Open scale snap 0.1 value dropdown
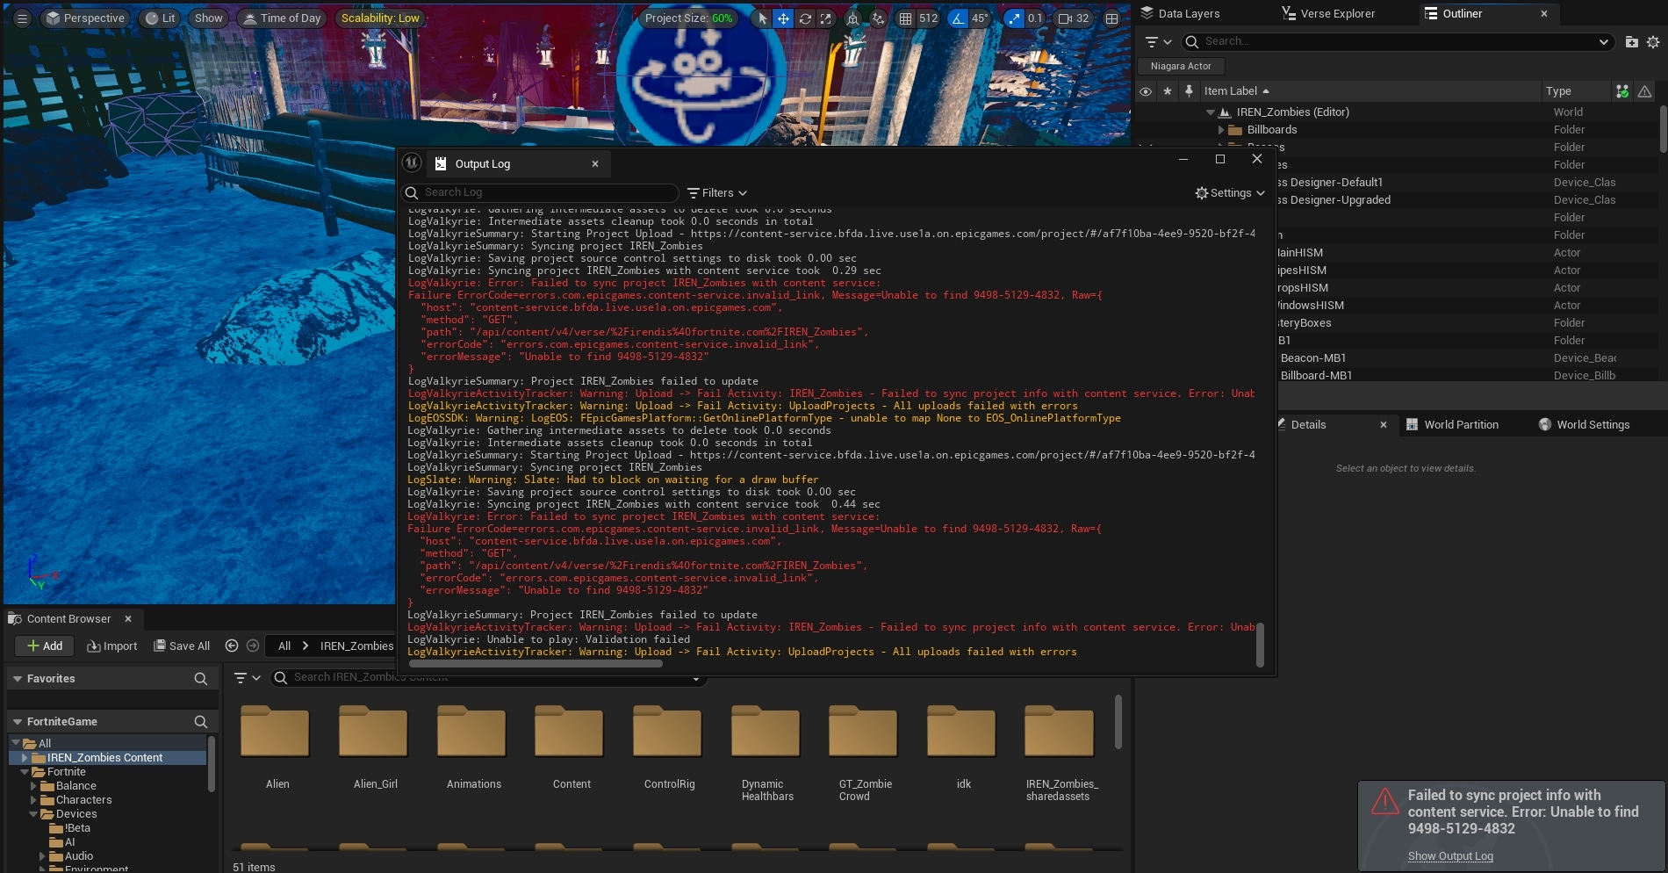1668x873 pixels. (x=1036, y=18)
